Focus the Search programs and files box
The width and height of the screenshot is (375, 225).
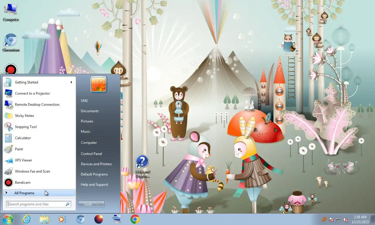[39, 204]
